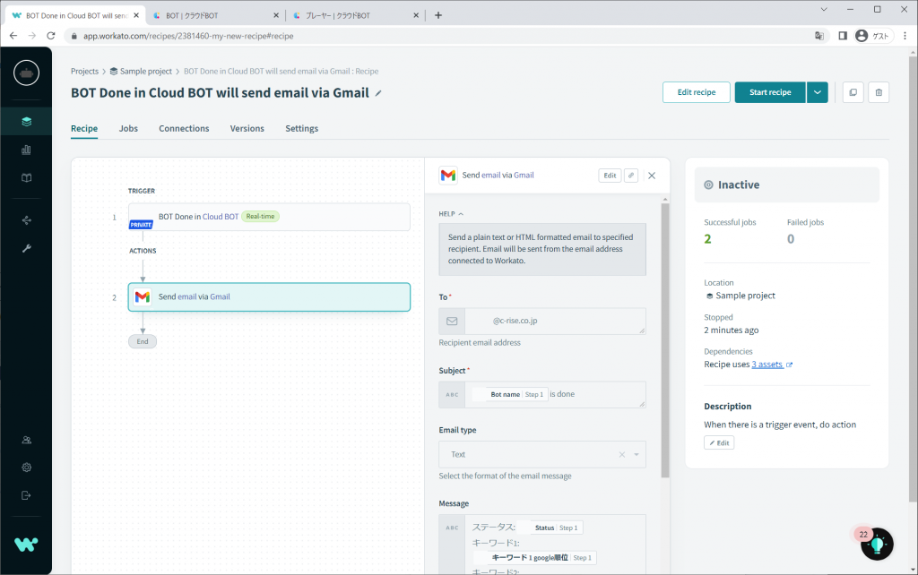Viewport: 918px width, 575px height.
Task: Switch to the Connections tab
Action: point(184,129)
